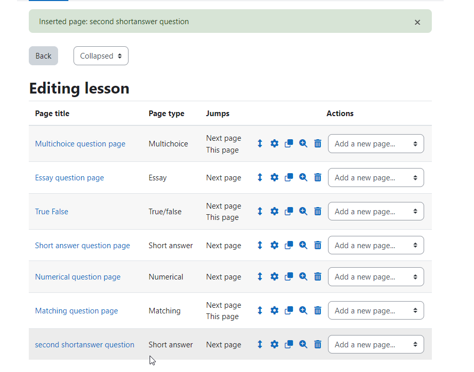Open Add a new page dropdown for Multichoice row
Screen dimensions: 474x372
376,143
